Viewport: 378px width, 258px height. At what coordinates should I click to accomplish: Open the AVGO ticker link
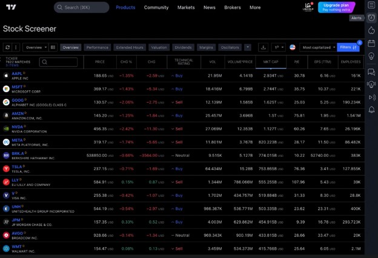pos(18,233)
